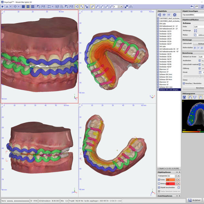Viewport: 204px width, 204px height.
Task: Toggle the Objekt beschneiden checkbox
Action: click(x=159, y=187)
